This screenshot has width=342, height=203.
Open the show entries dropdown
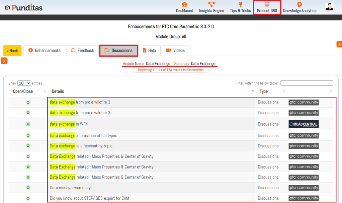24,83
